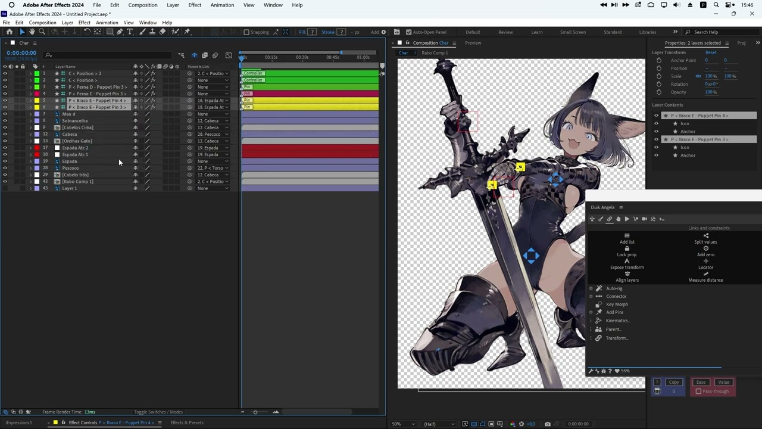Toggle the Pass-through checkbox

coord(698,391)
